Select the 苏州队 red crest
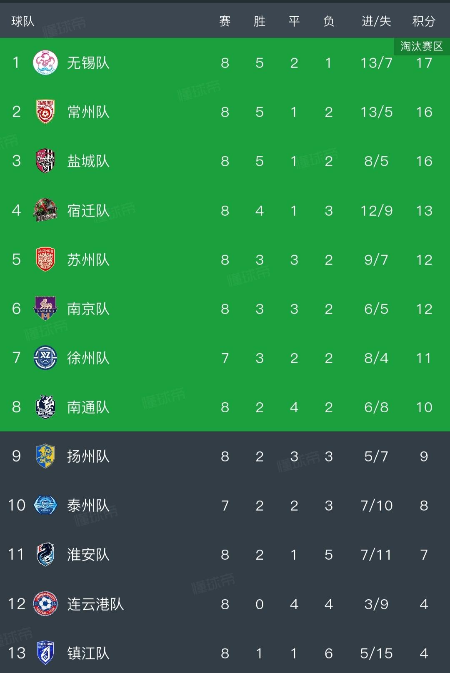450x673 pixels. [45, 259]
